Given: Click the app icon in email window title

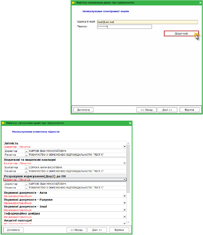Looking at the screenshot, I should tap(73, 3).
